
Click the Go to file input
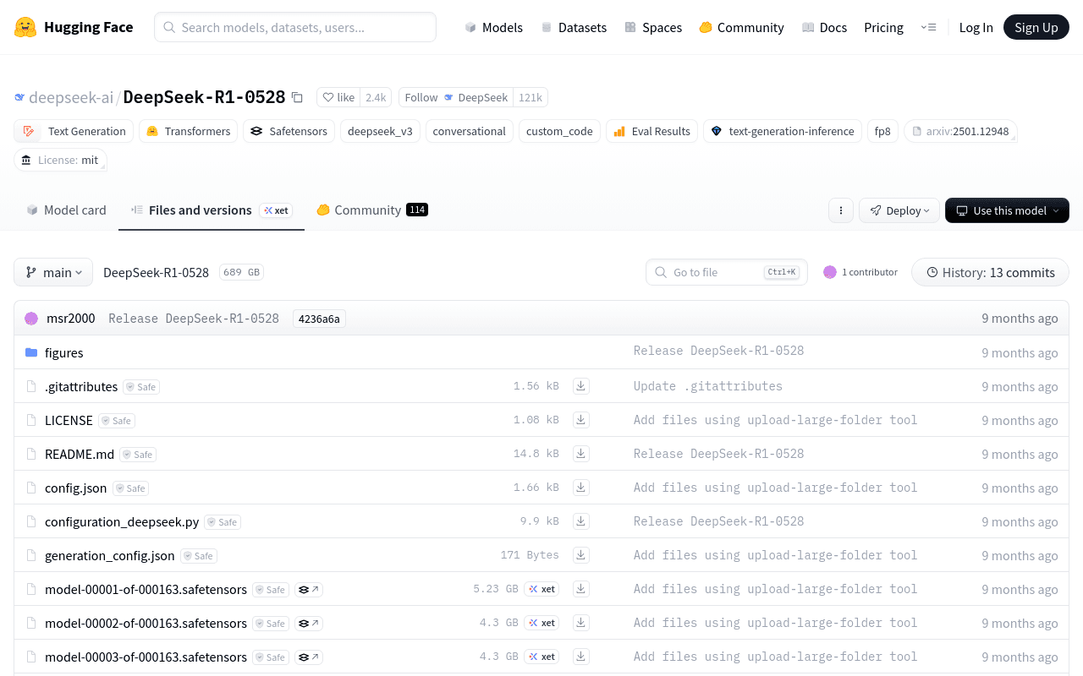point(727,272)
